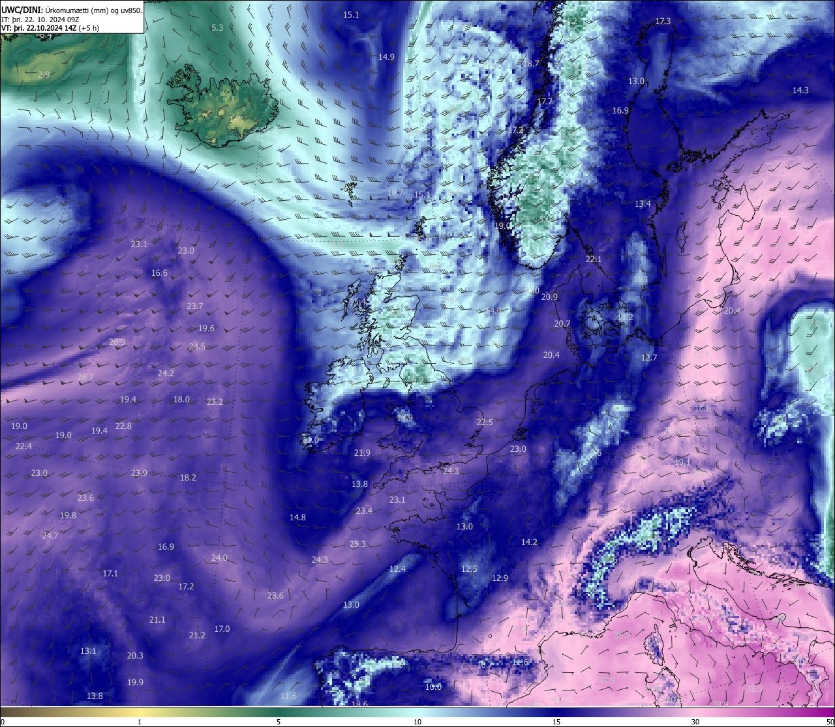Click the 19.1 value on the map
Image resolution: width=835 pixels, height=727 pixels.
(682, 462)
